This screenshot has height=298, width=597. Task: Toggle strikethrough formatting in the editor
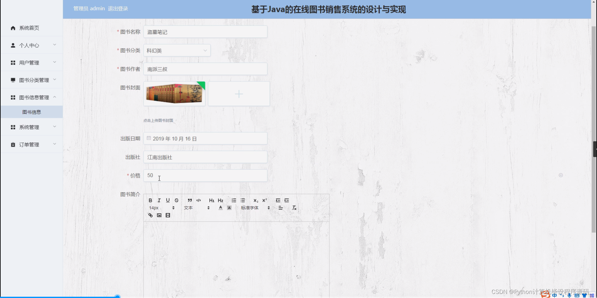176,200
